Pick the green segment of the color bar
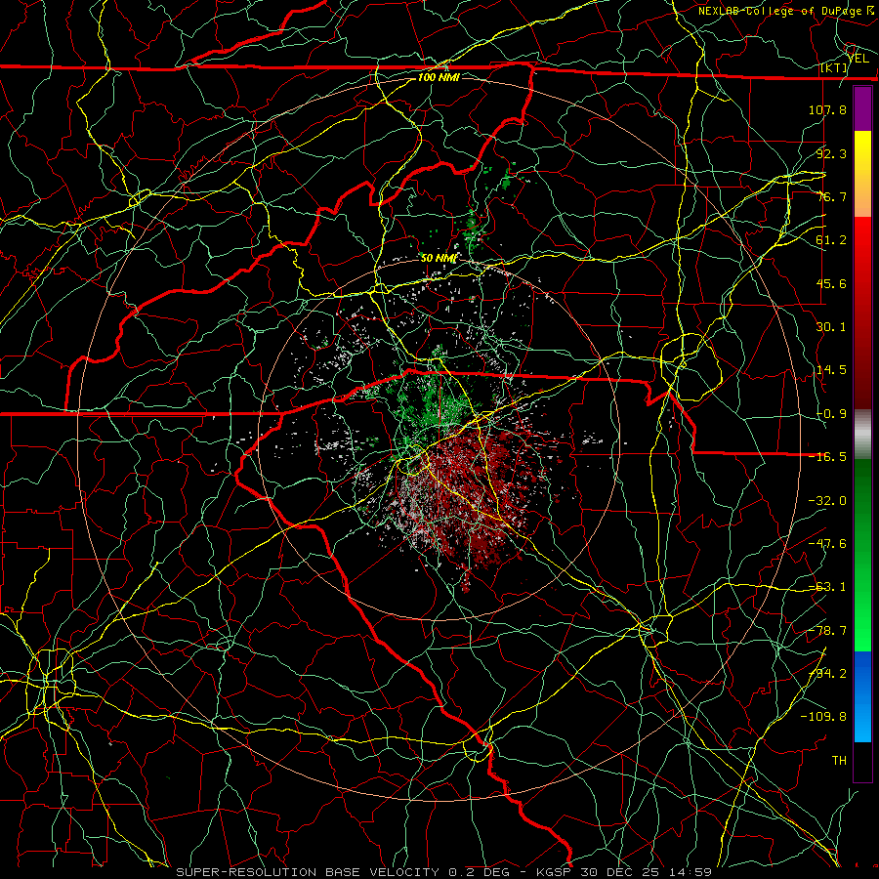The height and width of the screenshot is (879, 879). (862, 555)
